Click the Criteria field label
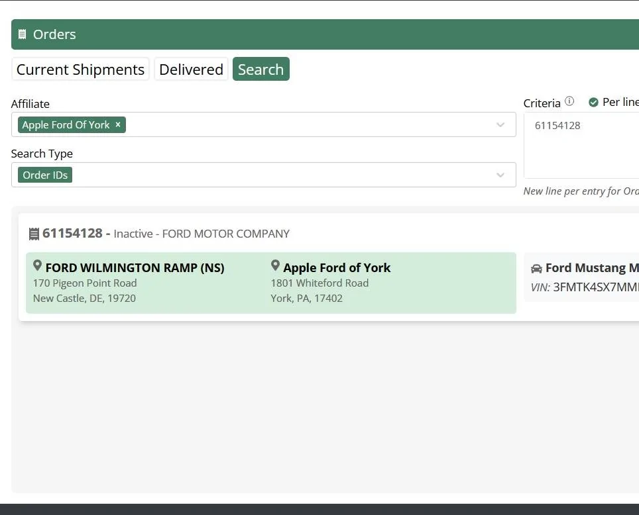The height and width of the screenshot is (515, 639). pos(542,103)
